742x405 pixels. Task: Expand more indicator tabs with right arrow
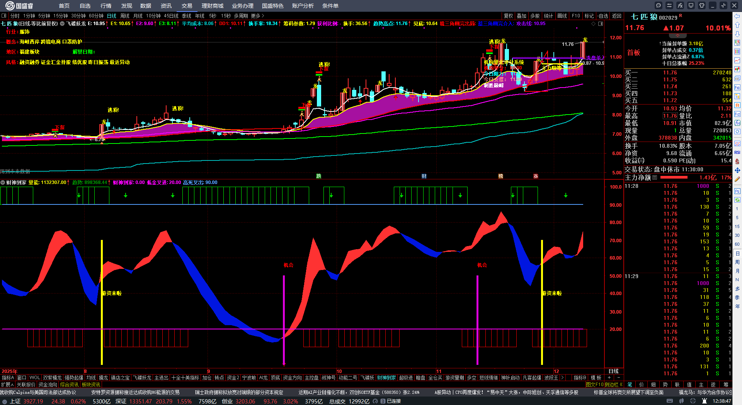(x=562, y=378)
